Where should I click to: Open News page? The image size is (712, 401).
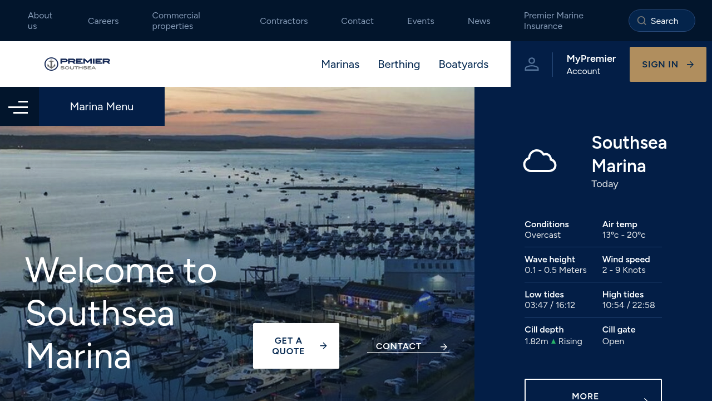tap(479, 21)
